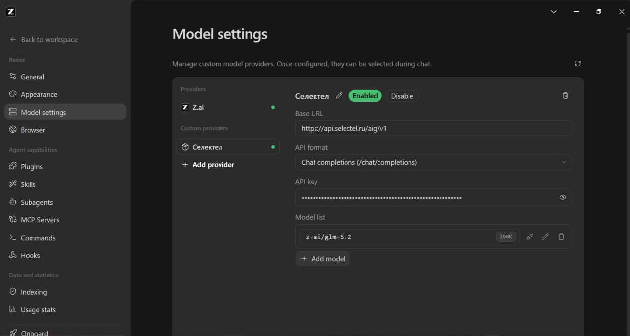
Task: Delete the z-ai/glm-5.2 model trash icon
Action: coord(561,237)
